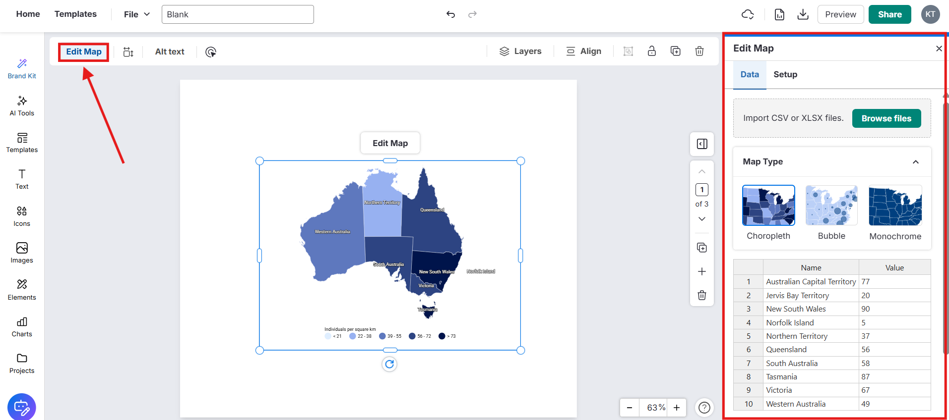Open the Templates menu in top bar
The width and height of the screenshot is (949, 420).
75,14
